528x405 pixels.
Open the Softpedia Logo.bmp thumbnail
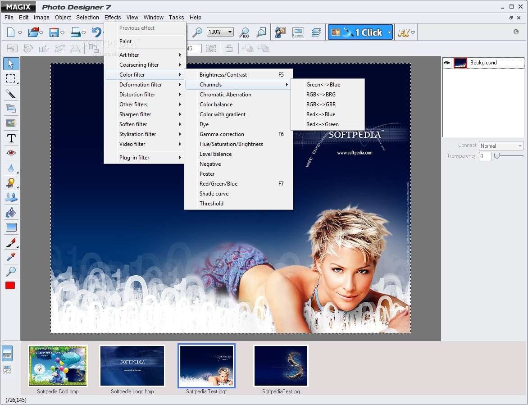coord(132,366)
